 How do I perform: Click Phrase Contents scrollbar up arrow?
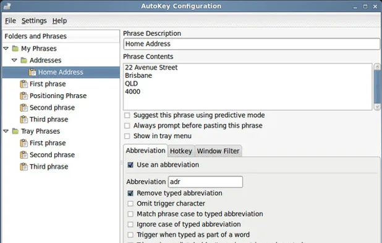(x=377, y=67)
